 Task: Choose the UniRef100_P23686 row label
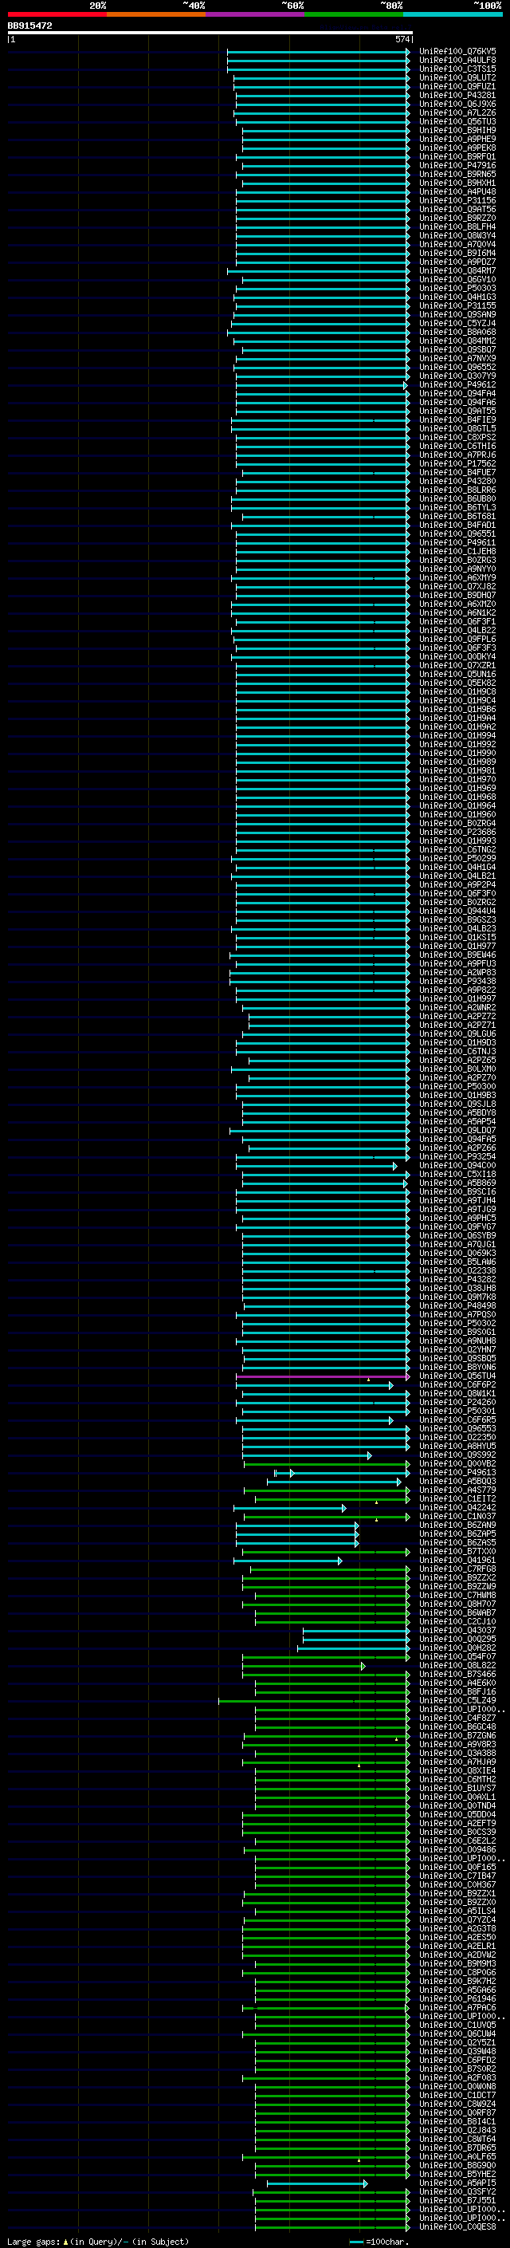tap(457, 832)
